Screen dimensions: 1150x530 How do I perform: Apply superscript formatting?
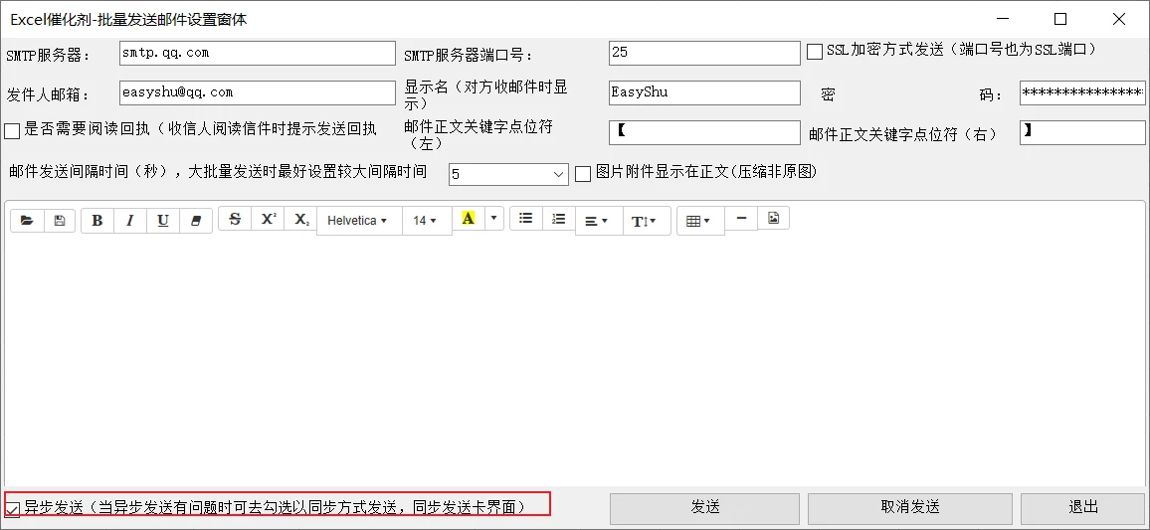point(269,219)
